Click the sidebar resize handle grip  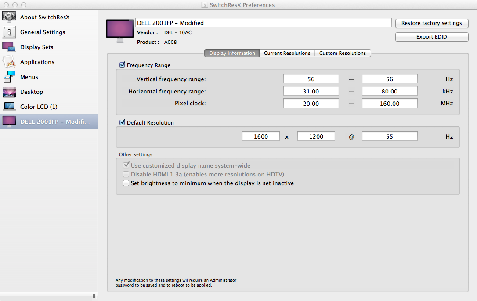coord(94,296)
